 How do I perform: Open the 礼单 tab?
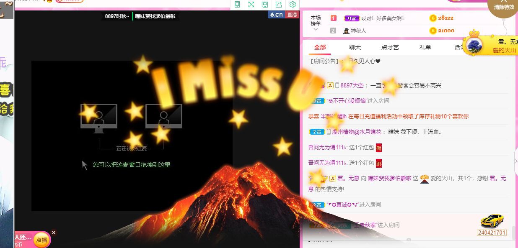[x=425, y=47]
